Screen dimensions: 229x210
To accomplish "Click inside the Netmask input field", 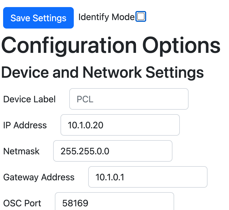I will 113,151.
